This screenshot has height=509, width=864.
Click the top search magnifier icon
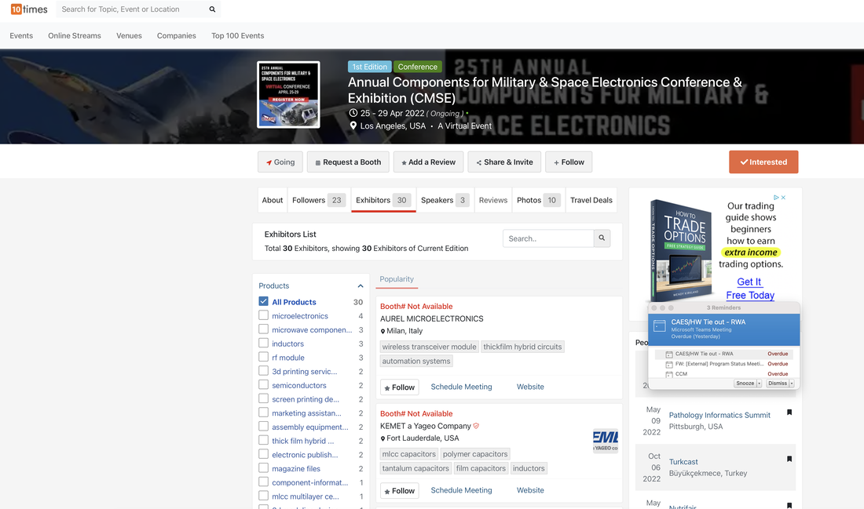pyautogui.click(x=212, y=9)
